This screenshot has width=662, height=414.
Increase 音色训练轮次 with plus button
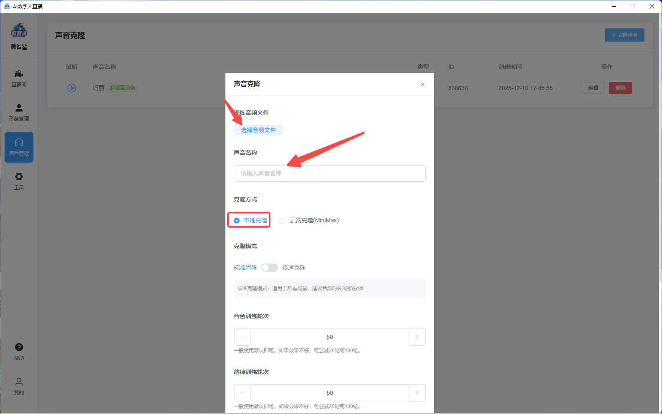click(x=417, y=337)
